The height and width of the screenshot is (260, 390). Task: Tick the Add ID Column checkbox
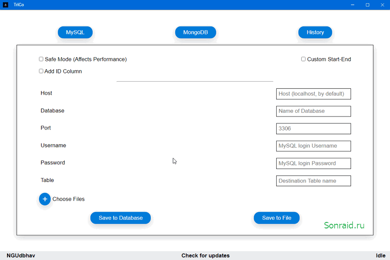click(41, 71)
